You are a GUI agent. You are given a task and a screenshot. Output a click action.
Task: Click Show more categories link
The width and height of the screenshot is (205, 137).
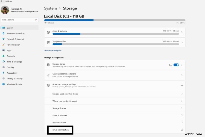tap(53, 50)
